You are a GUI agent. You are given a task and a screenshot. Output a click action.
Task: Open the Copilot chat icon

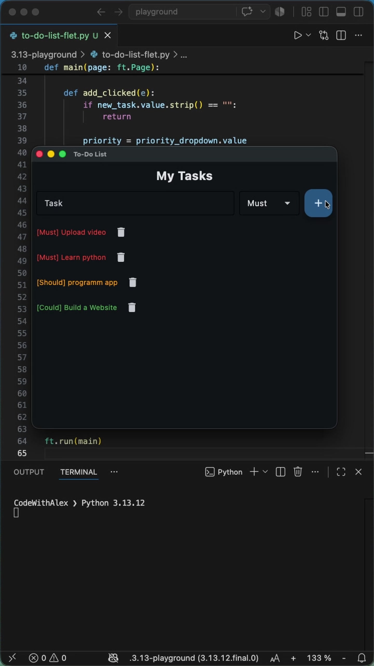pyautogui.click(x=247, y=12)
